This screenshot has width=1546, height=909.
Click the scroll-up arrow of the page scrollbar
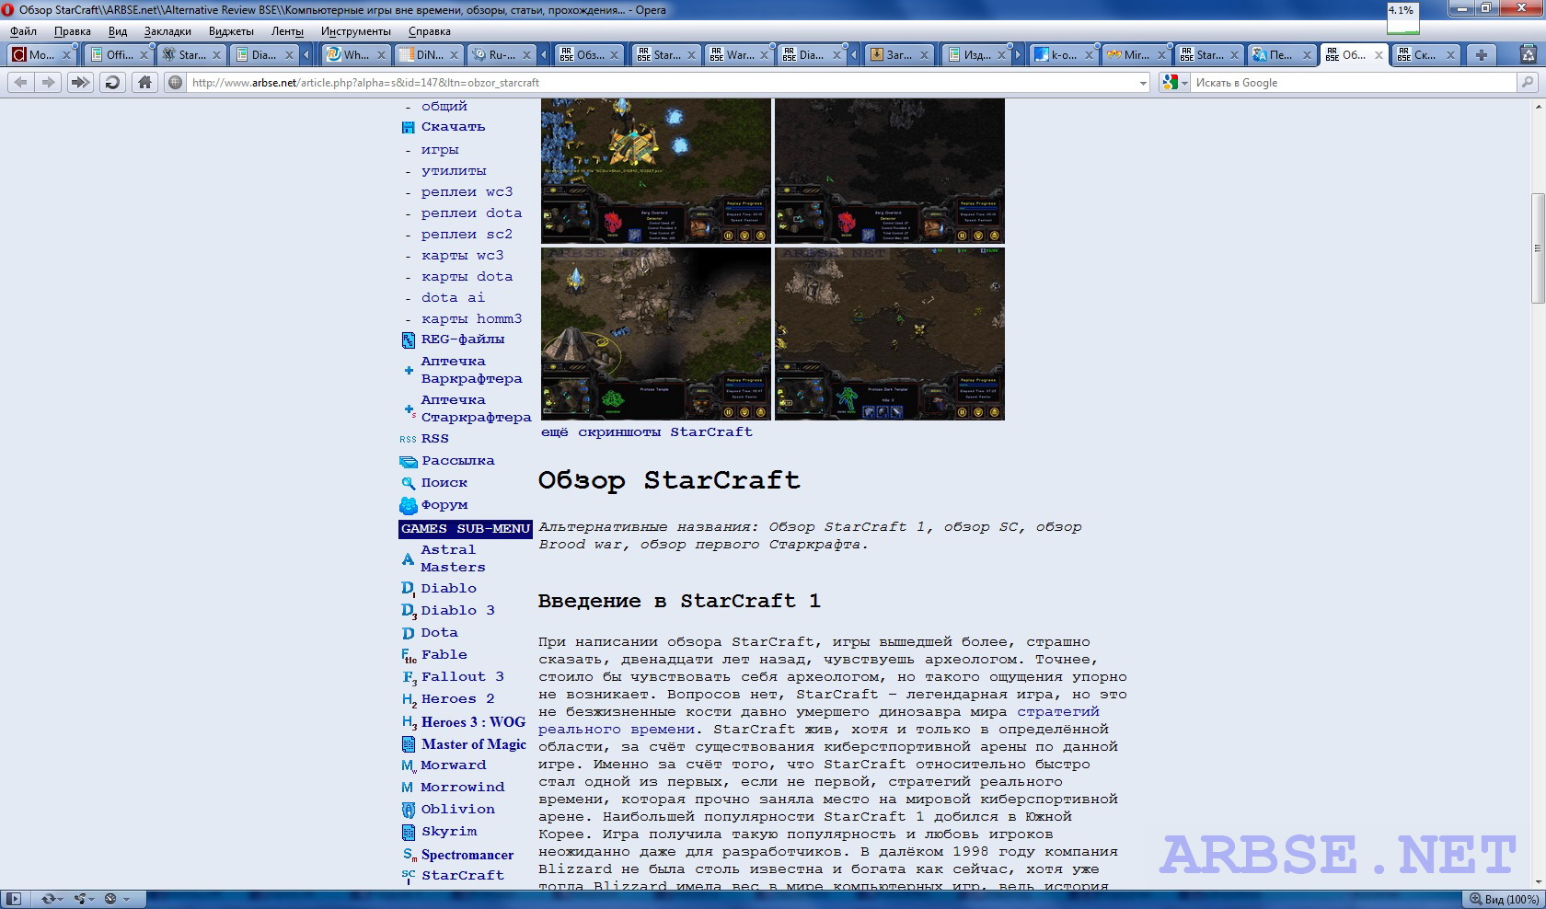point(1538,107)
